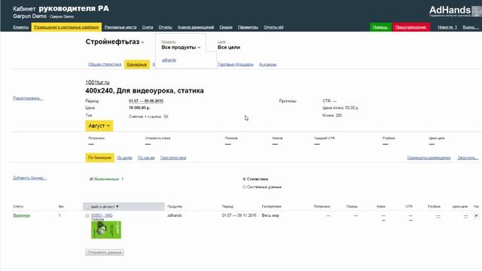Screen dimensions: 482x271
Task: Click the period dates 01.07 — 09.08.2015
Action: click(x=146, y=101)
